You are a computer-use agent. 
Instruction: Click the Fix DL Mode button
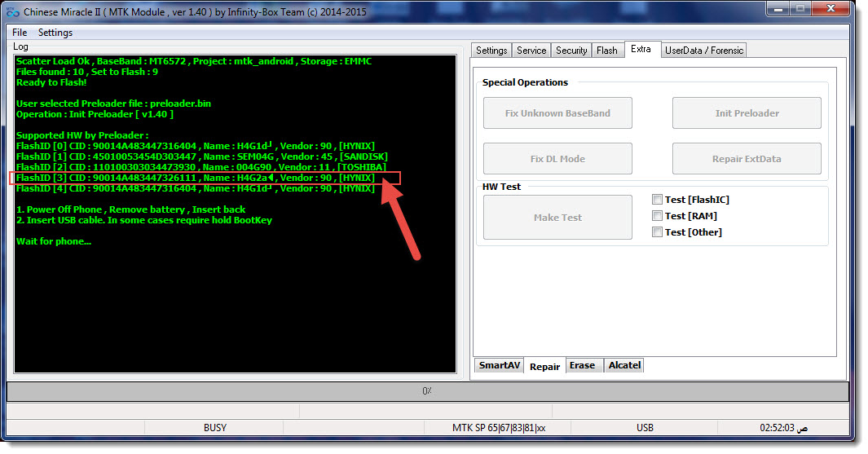coord(557,159)
